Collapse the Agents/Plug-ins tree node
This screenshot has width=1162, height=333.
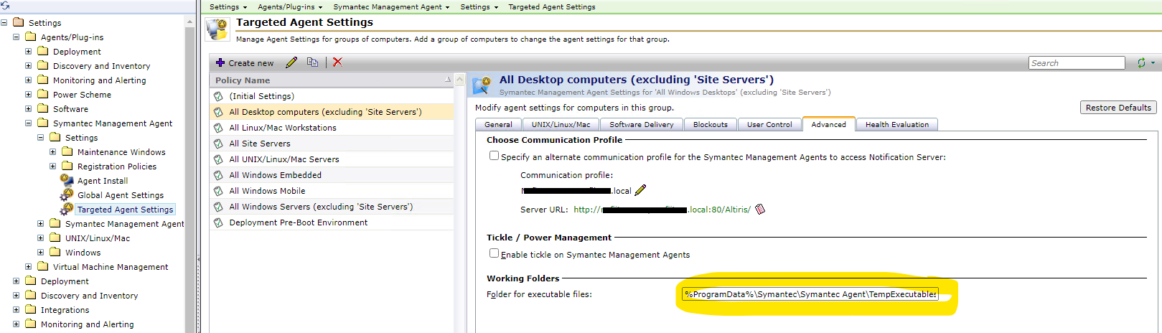[17, 37]
